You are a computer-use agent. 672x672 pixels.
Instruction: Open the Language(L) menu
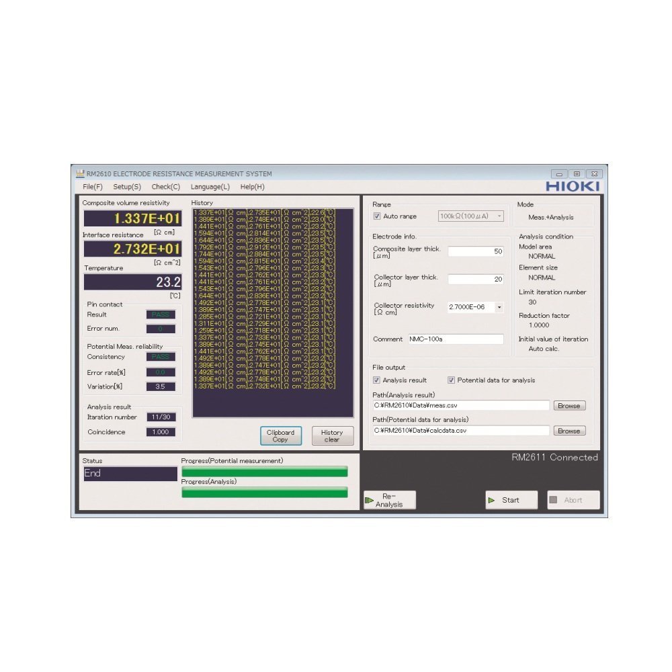click(x=210, y=187)
